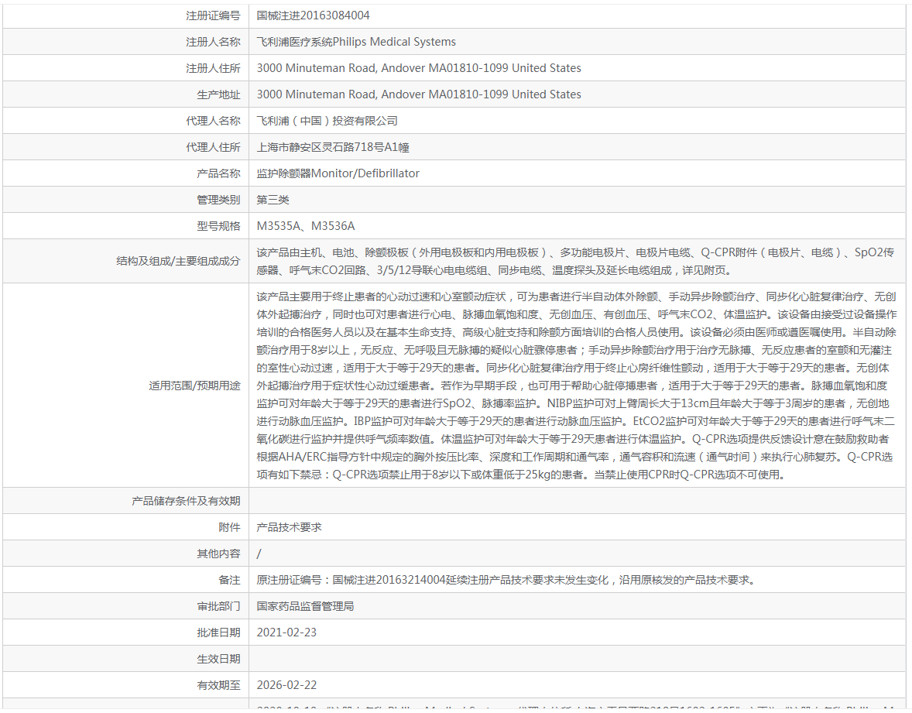Click the 批准日期 label
912x713 pixels.
pyautogui.click(x=218, y=632)
